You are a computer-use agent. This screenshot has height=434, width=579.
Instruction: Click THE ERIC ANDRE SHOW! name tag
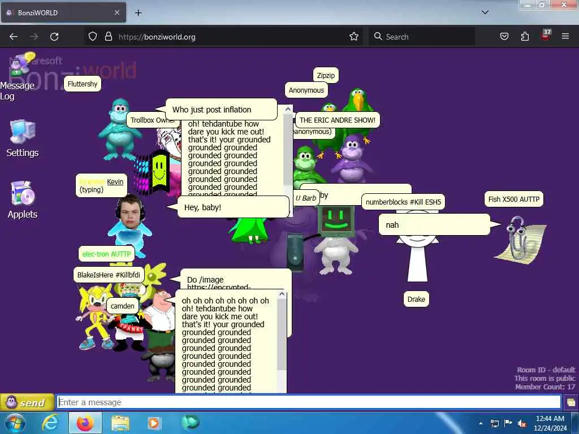tap(338, 120)
